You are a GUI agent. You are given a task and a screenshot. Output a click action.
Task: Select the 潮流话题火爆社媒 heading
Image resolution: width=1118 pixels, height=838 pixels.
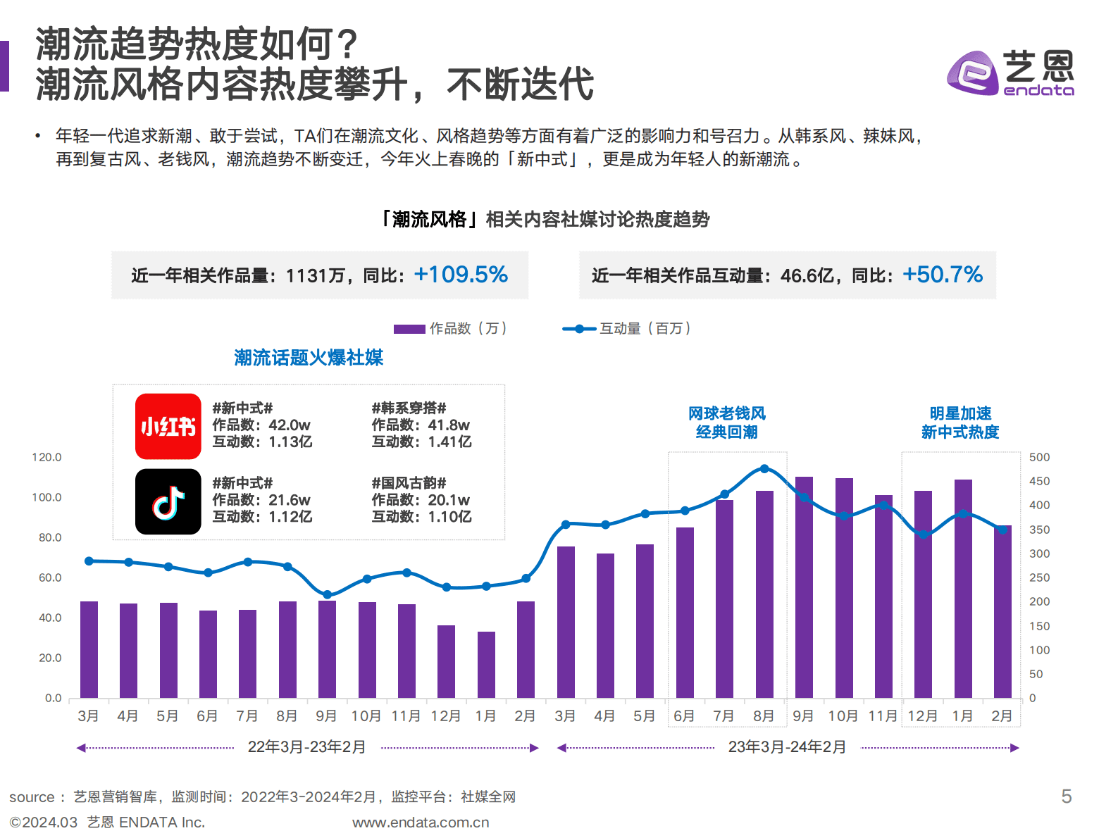309,358
